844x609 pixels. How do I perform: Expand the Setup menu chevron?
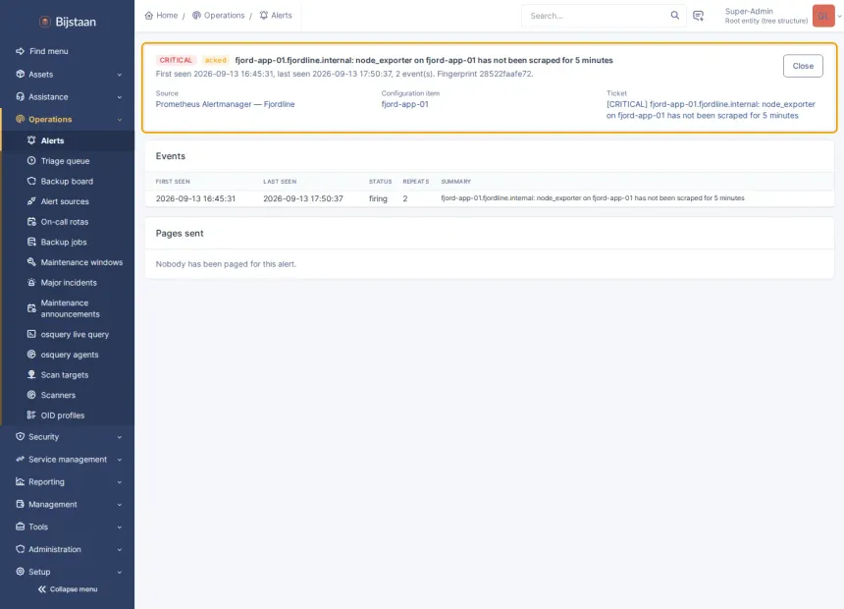click(120, 572)
